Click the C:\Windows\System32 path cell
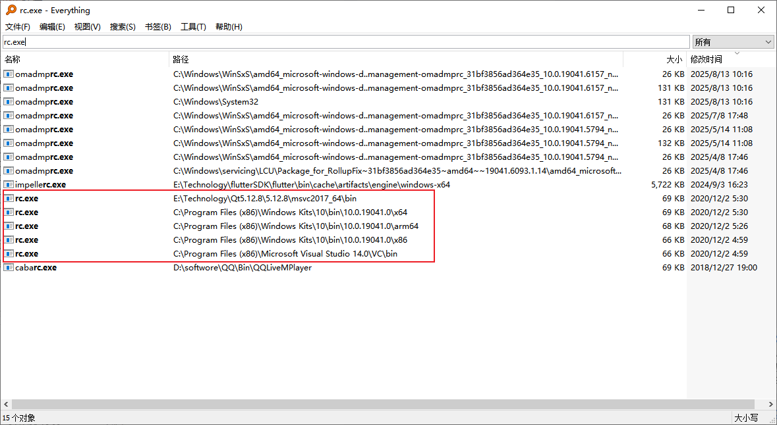Screen dimensions: 777x425 [x=216, y=102]
